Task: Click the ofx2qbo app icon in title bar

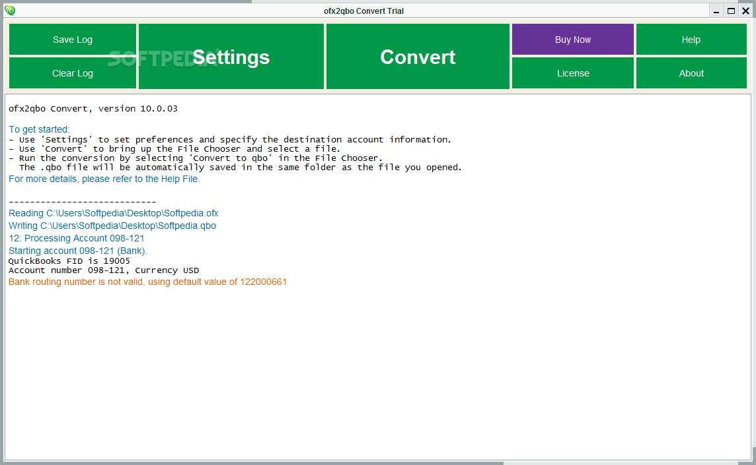Action: [10, 11]
